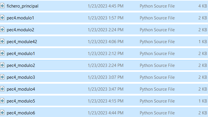Click the 1/23/2023 4:45 PM date entry

coord(106,6)
